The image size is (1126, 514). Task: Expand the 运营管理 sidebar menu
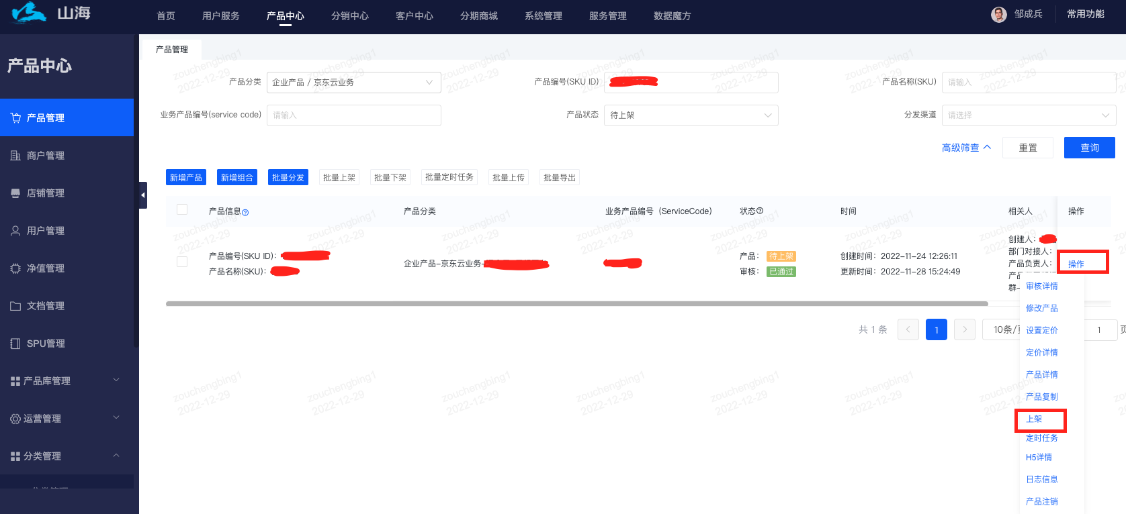point(116,418)
